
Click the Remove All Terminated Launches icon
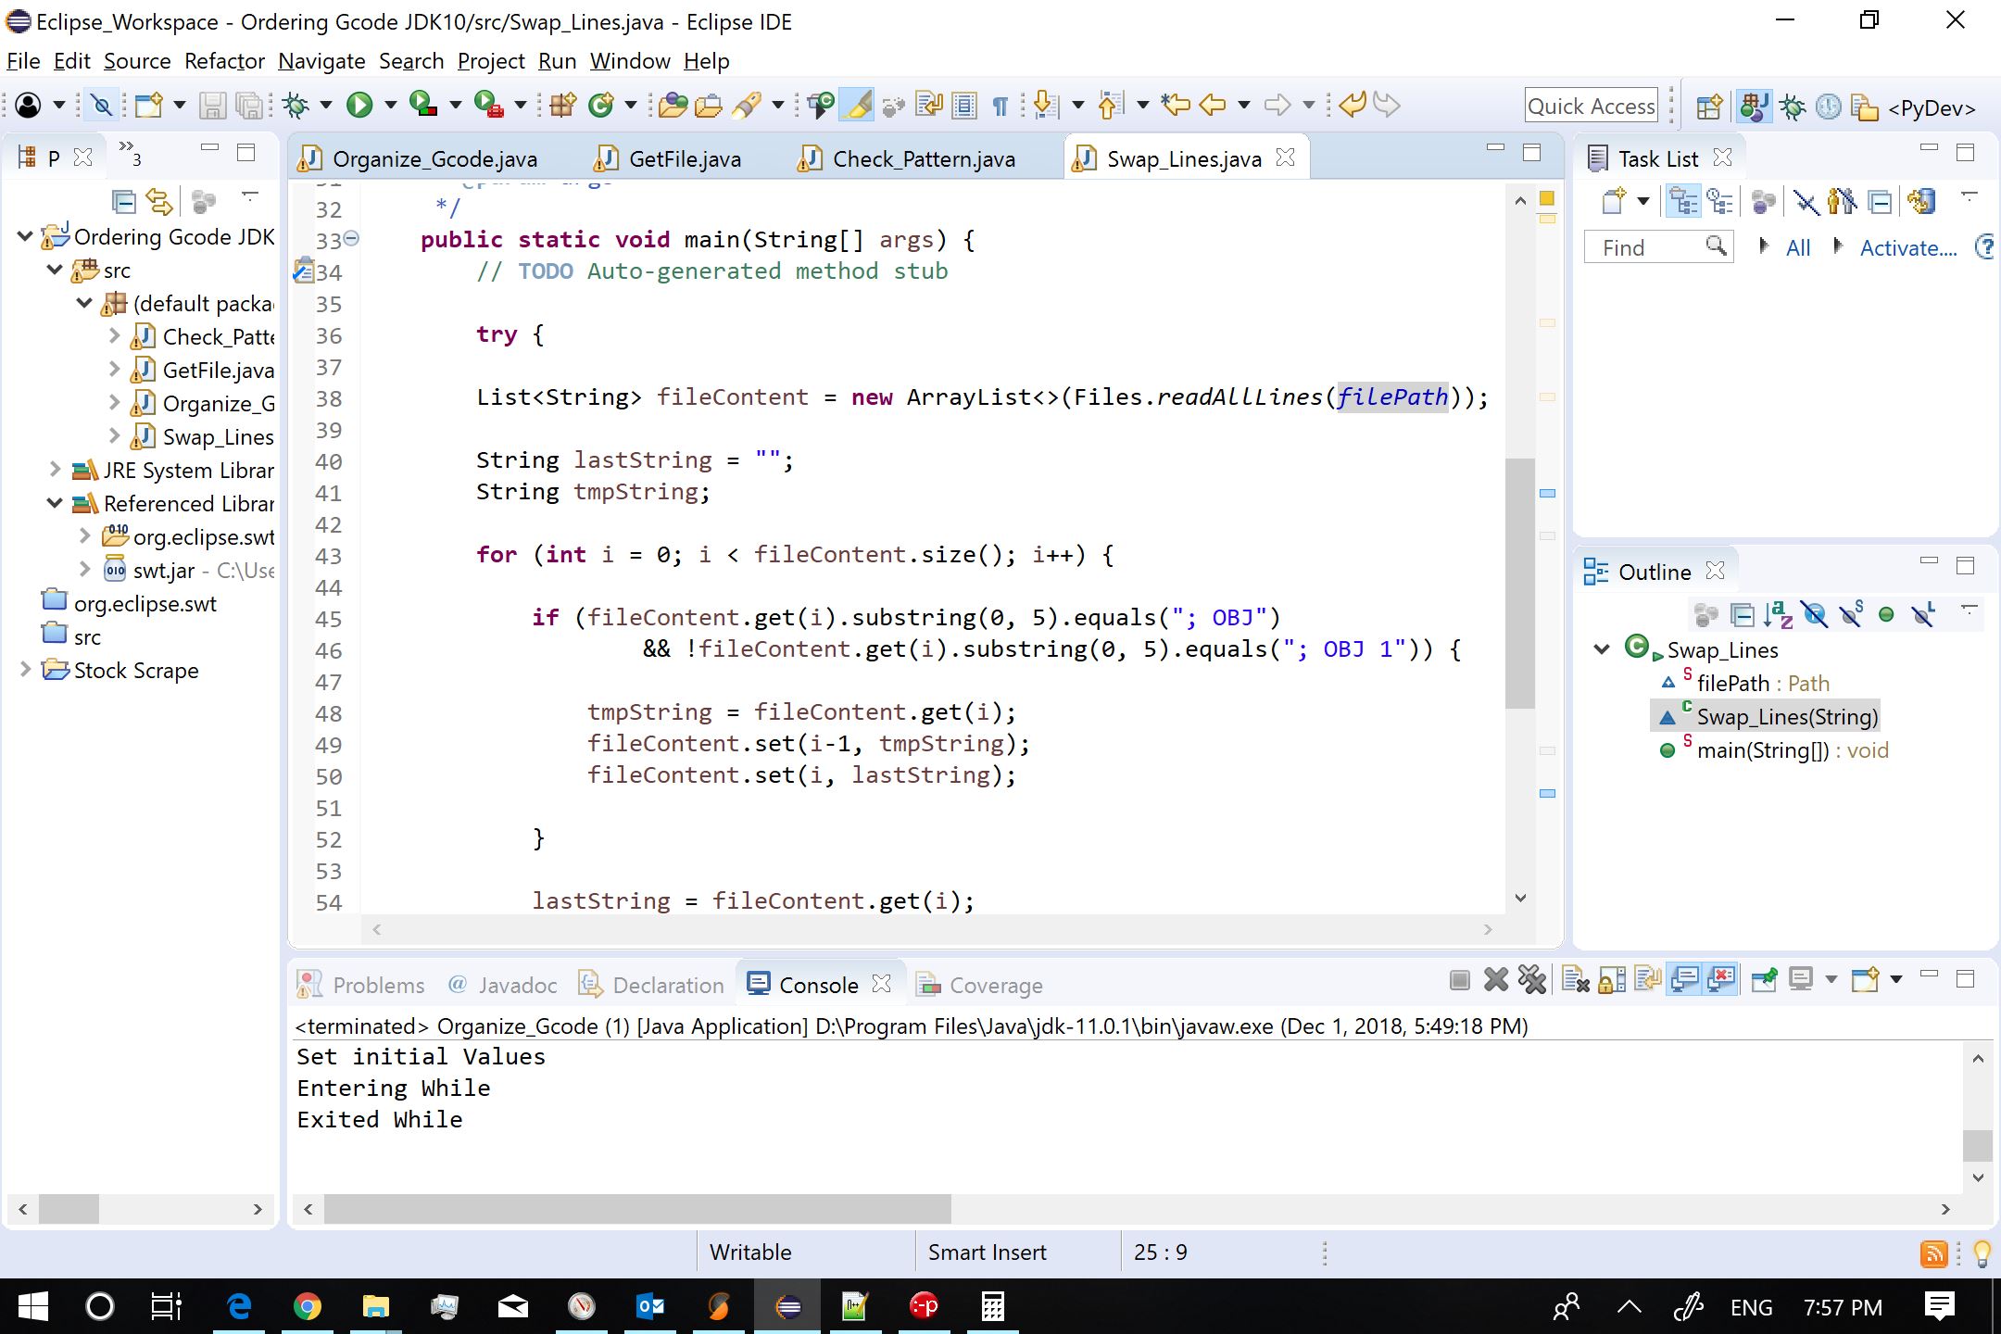(x=1532, y=980)
